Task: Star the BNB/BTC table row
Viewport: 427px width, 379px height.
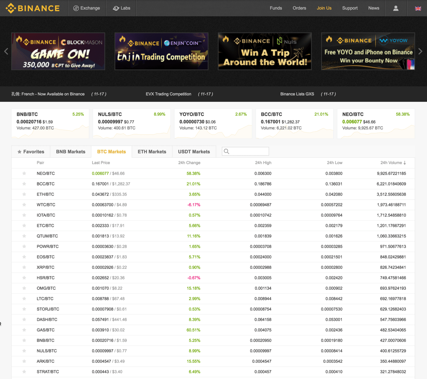Action: [24, 340]
